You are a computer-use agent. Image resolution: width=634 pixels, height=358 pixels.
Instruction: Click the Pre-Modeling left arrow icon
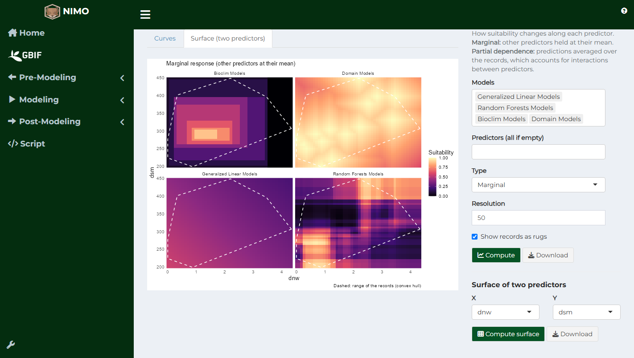point(12,77)
